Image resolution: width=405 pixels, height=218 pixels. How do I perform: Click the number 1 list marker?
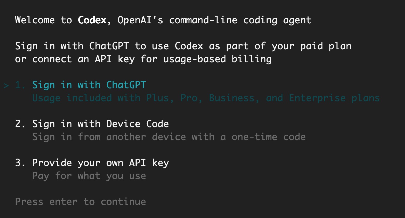[x=20, y=85]
